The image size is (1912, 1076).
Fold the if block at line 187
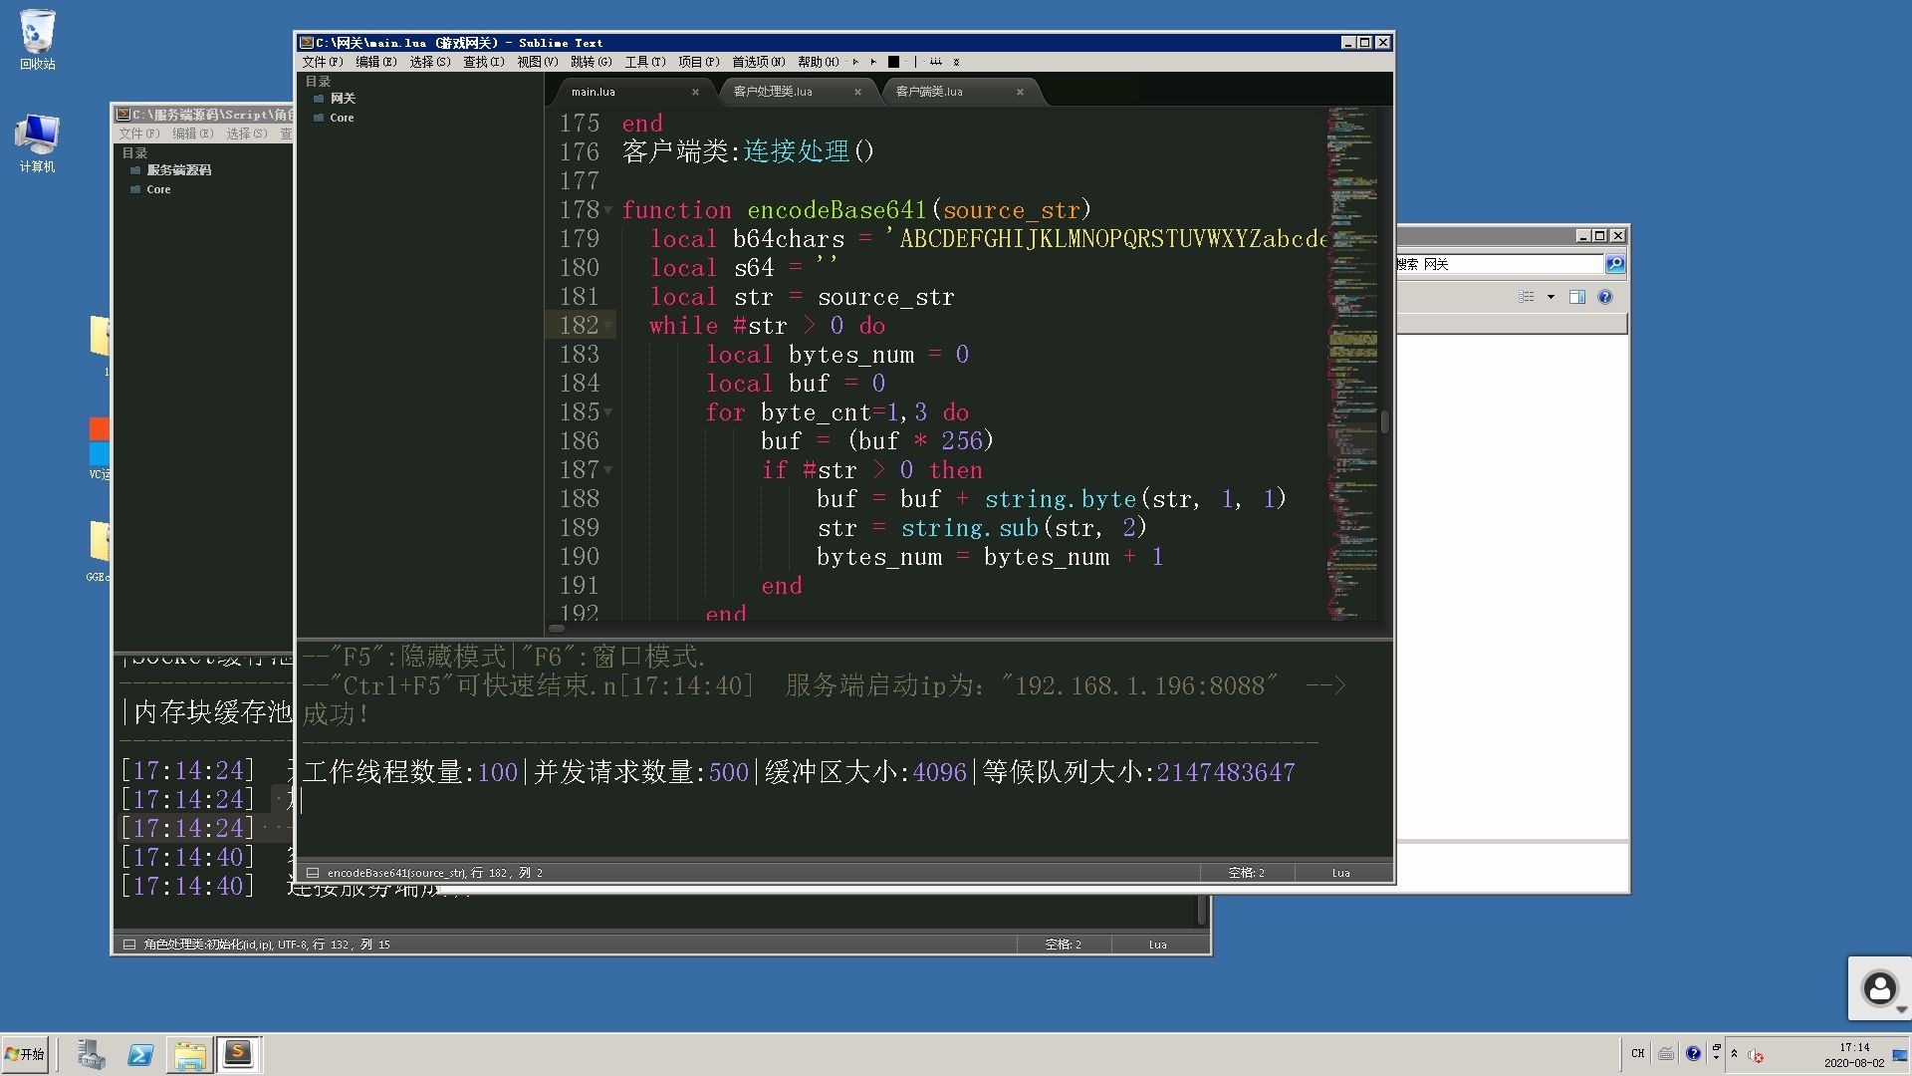607,470
